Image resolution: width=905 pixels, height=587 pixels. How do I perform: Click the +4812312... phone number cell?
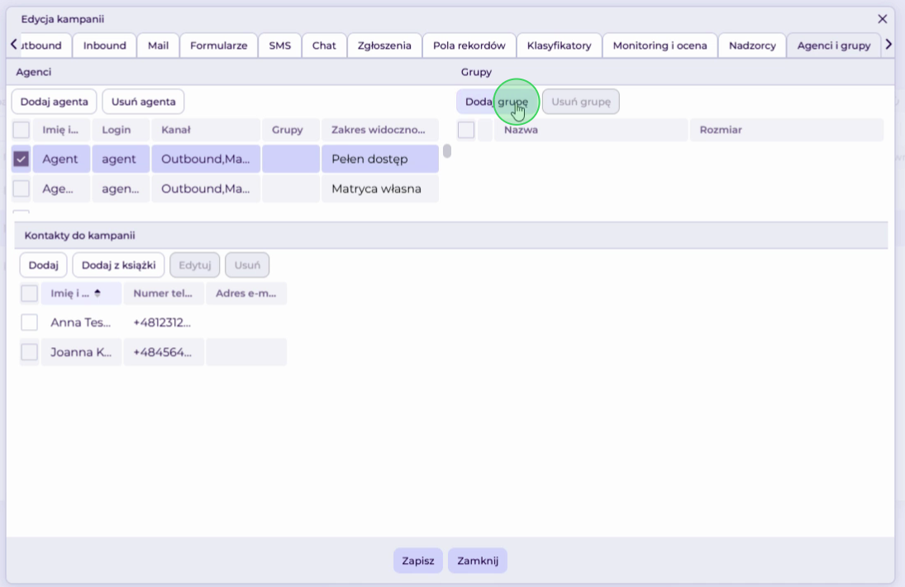pyautogui.click(x=164, y=322)
